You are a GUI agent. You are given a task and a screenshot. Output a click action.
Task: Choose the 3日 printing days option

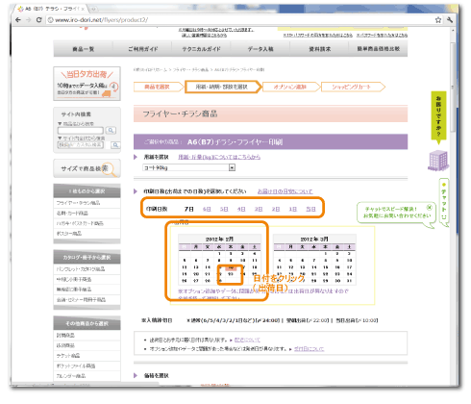click(259, 209)
